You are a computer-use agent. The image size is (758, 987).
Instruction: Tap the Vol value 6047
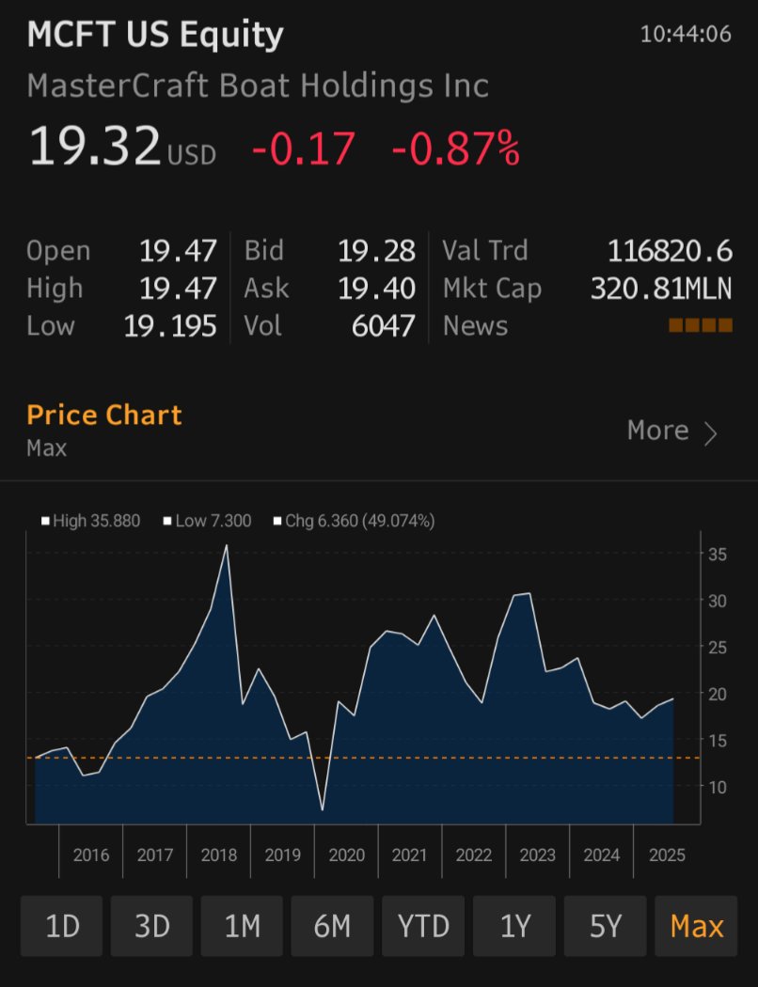(x=384, y=326)
